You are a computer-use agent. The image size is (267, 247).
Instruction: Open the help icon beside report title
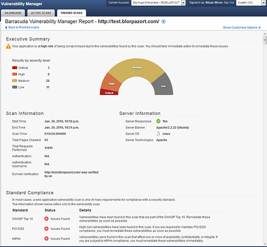point(163,22)
